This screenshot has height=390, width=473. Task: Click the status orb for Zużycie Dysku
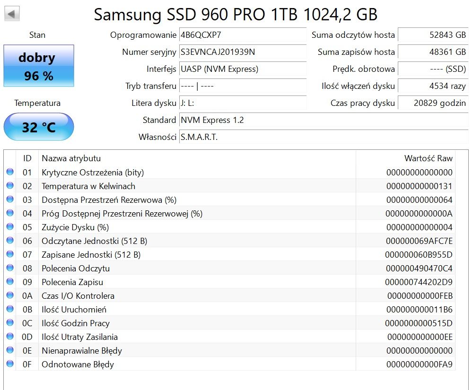pos(10,226)
